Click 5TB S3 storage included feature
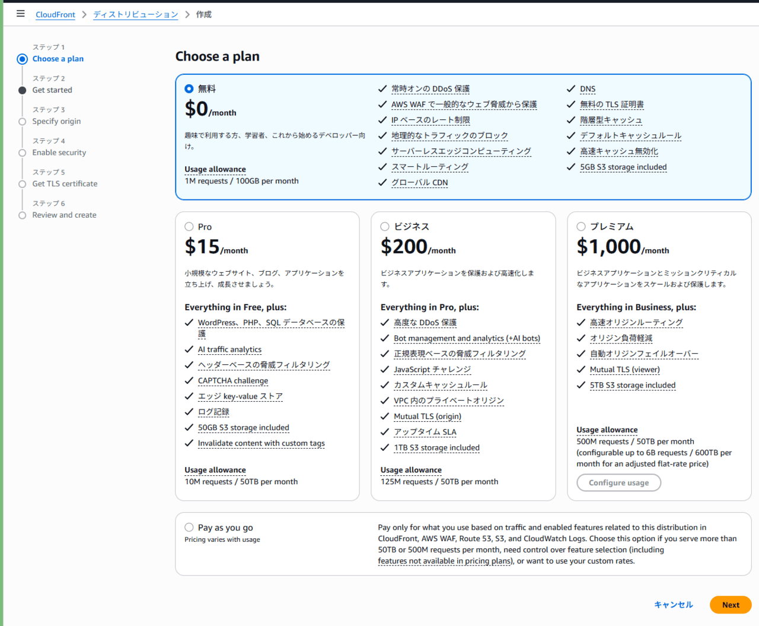Viewport: 759px width, 626px height. point(633,386)
